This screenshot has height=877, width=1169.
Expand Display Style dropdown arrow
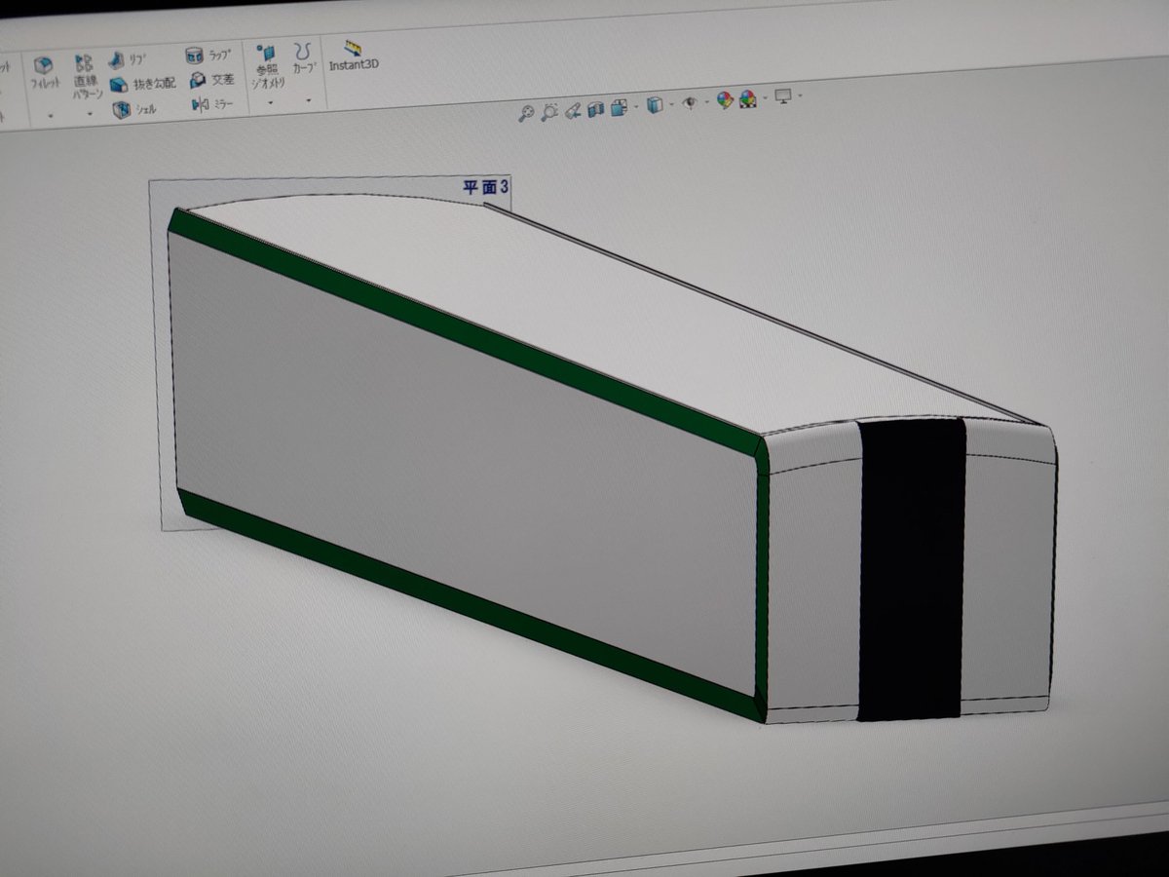pyautogui.click(x=672, y=103)
